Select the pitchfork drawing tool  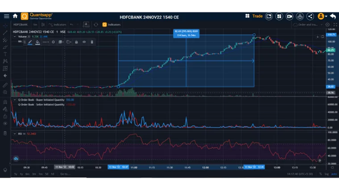pos(5,40)
